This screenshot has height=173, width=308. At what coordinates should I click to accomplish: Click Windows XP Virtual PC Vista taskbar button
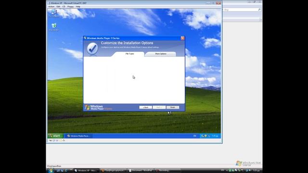point(86,171)
